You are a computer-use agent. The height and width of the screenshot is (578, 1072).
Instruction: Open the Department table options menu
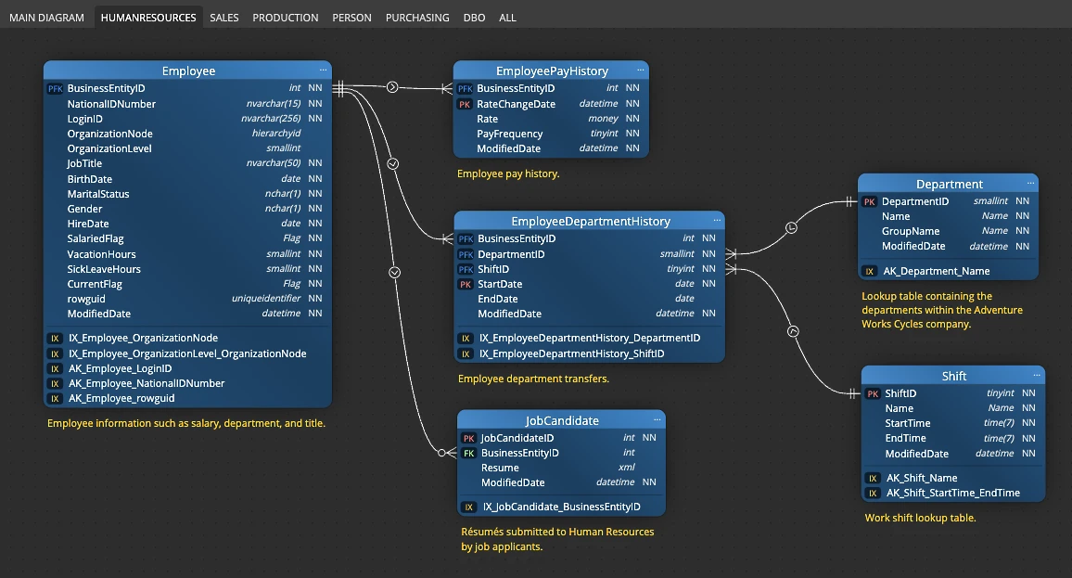(1030, 184)
